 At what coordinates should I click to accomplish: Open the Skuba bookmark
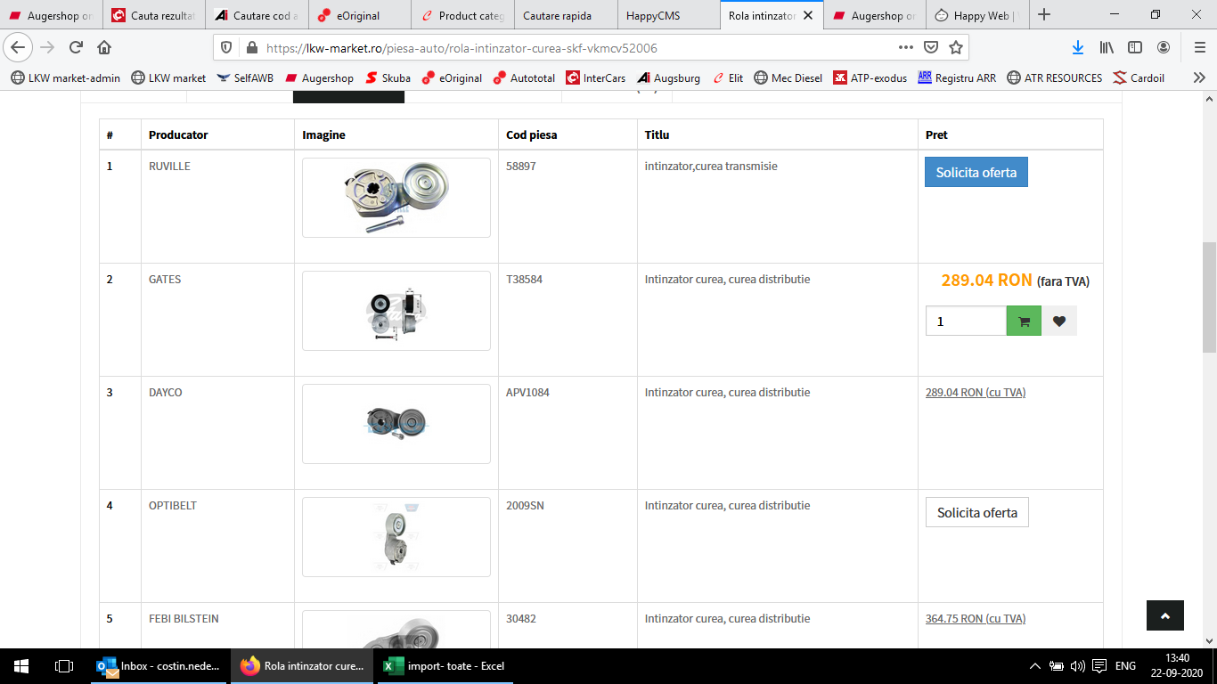388,78
